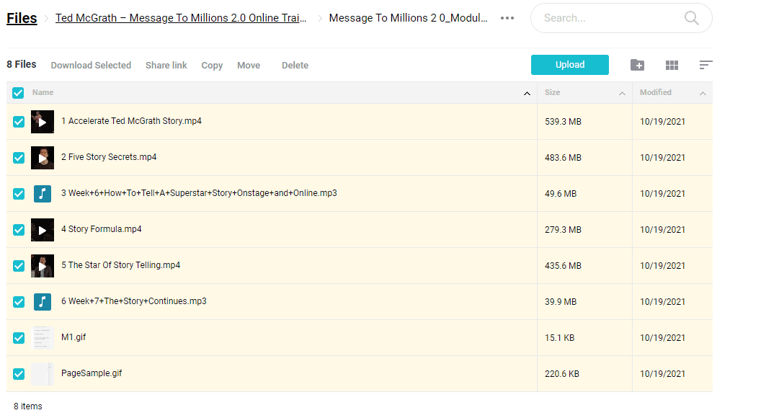This screenshot has height=418, width=779.
Task: Click the Name column header label
Action: click(x=43, y=92)
